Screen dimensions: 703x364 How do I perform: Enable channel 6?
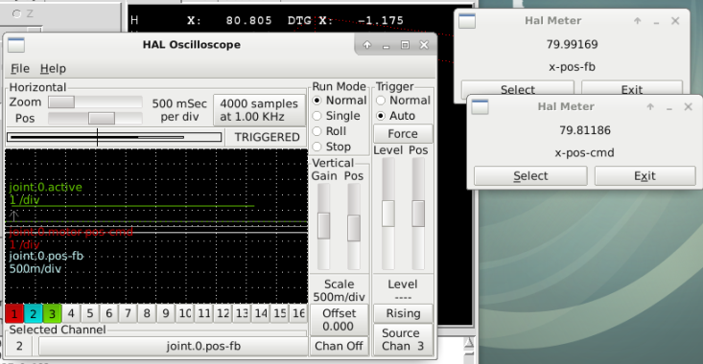coord(109,313)
